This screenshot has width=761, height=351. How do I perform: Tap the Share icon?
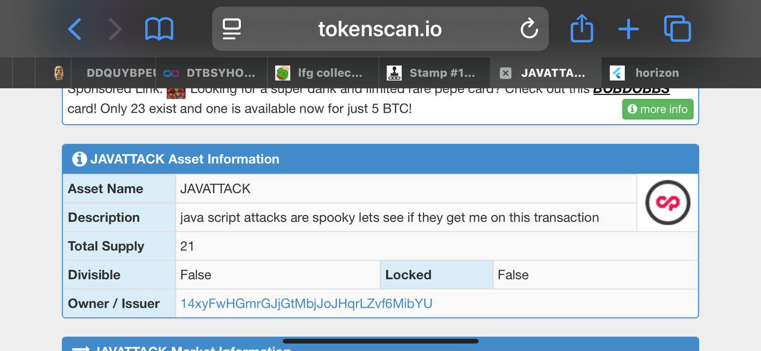(581, 29)
